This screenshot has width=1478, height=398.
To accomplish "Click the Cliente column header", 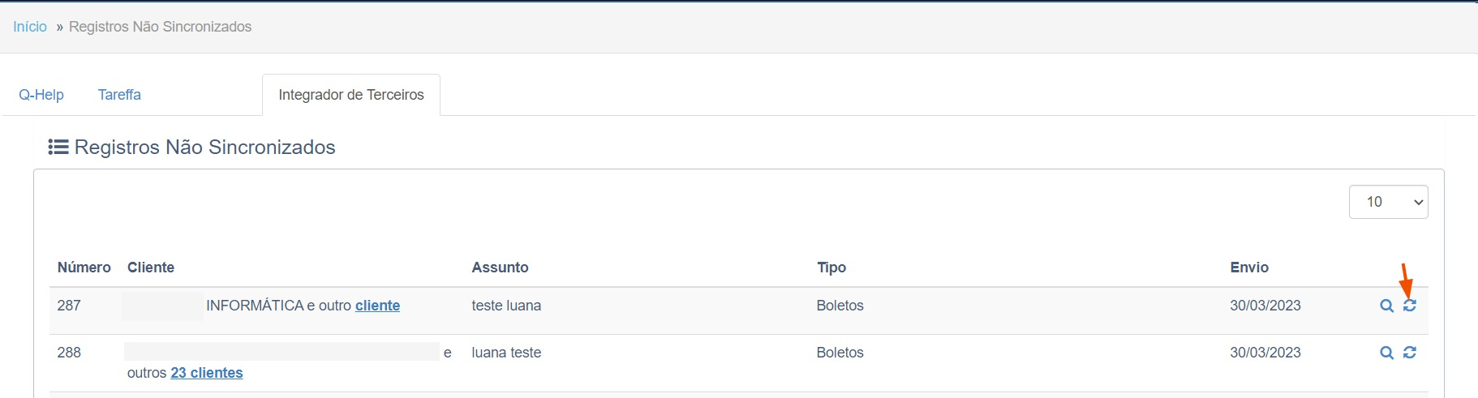I will (x=151, y=267).
